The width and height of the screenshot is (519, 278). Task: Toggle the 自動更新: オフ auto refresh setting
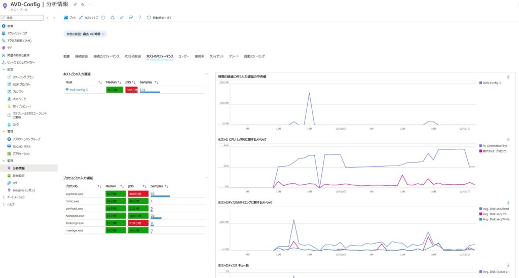tap(159, 18)
